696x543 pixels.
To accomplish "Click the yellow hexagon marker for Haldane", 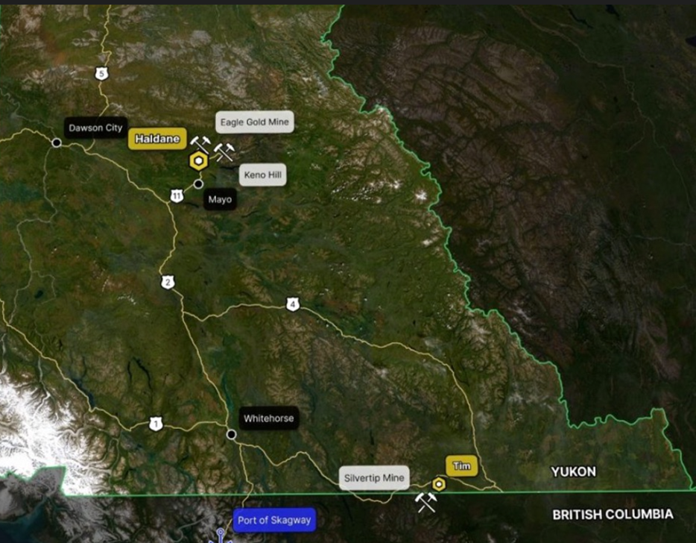I will (198, 161).
